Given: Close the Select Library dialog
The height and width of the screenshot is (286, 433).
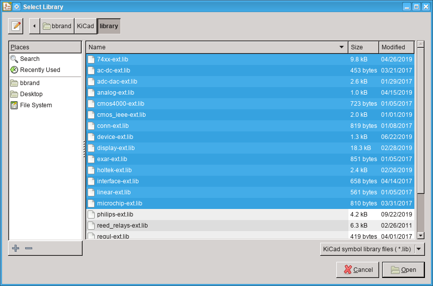Looking at the screenshot, I should coord(426,7).
